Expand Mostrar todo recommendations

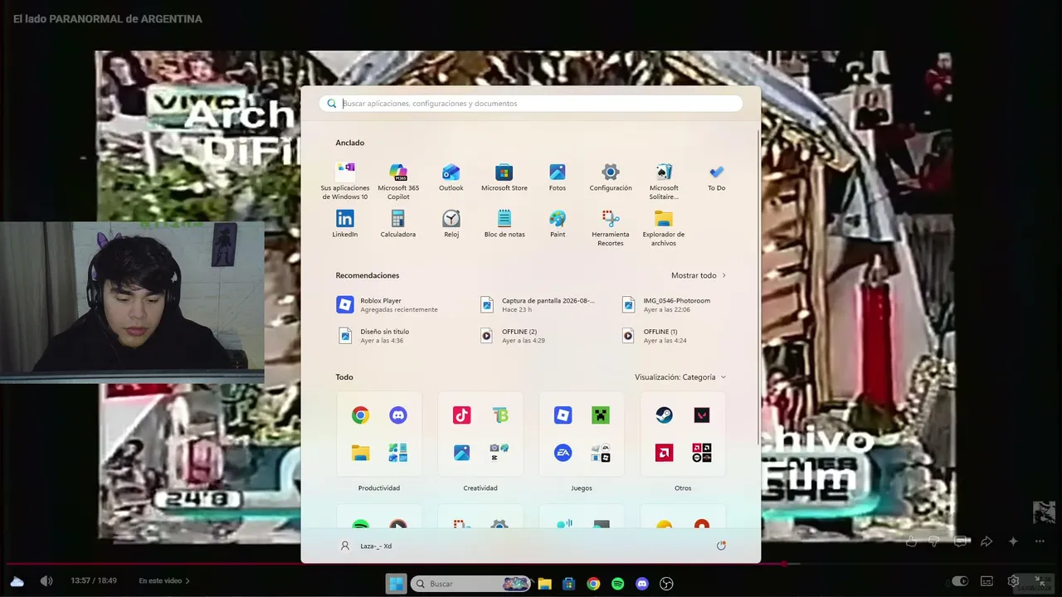point(699,275)
